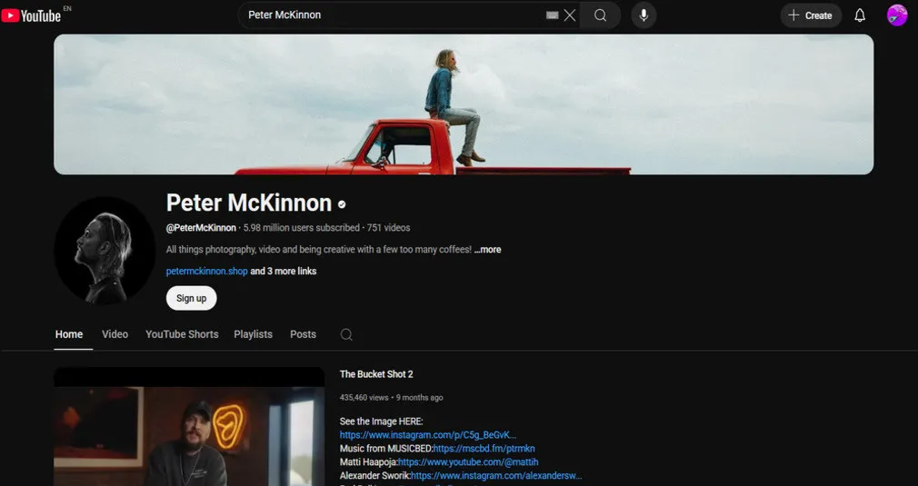Image resolution: width=918 pixels, height=486 pixels.
Task: Expand channel description with ...more
Action: coord(487,250)
